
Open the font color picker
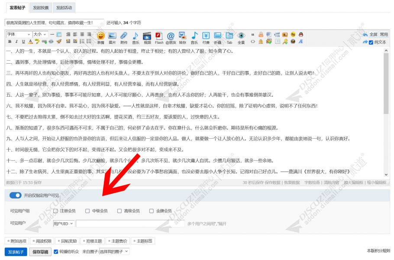tap(30, 42)
